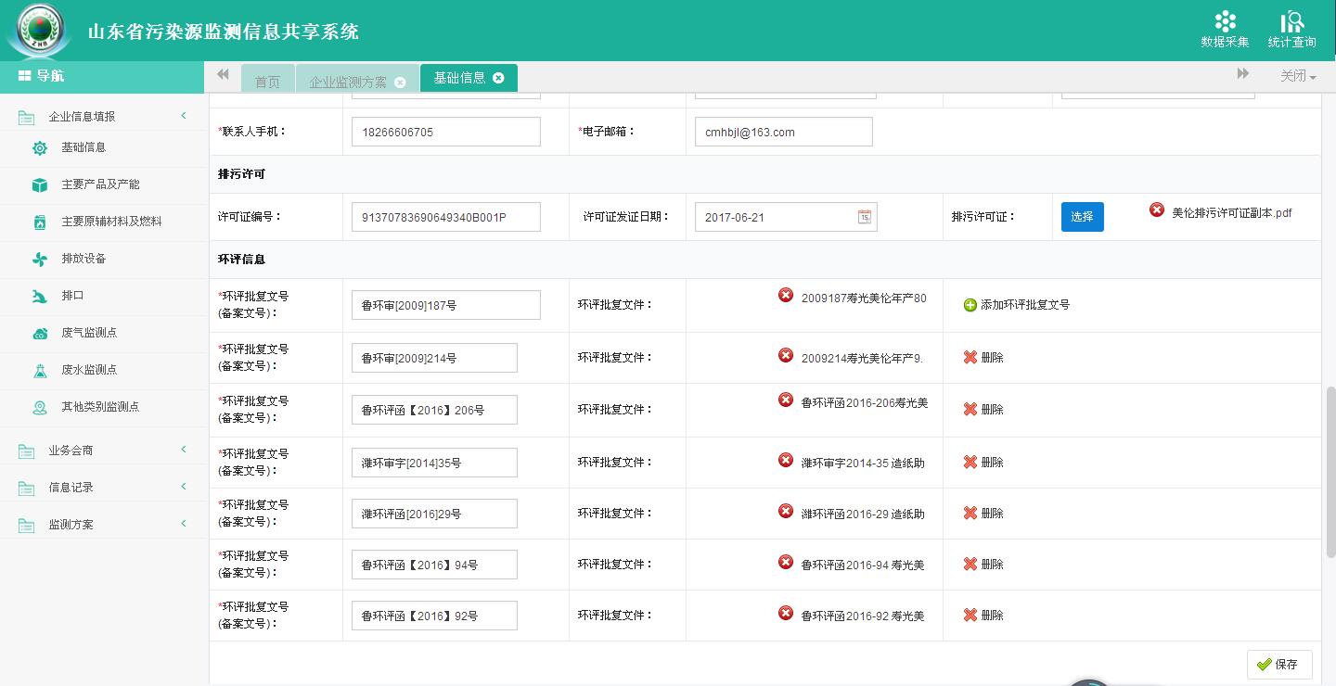Click the 保存 save button

pyautogui.click(x=1278, y=665)
